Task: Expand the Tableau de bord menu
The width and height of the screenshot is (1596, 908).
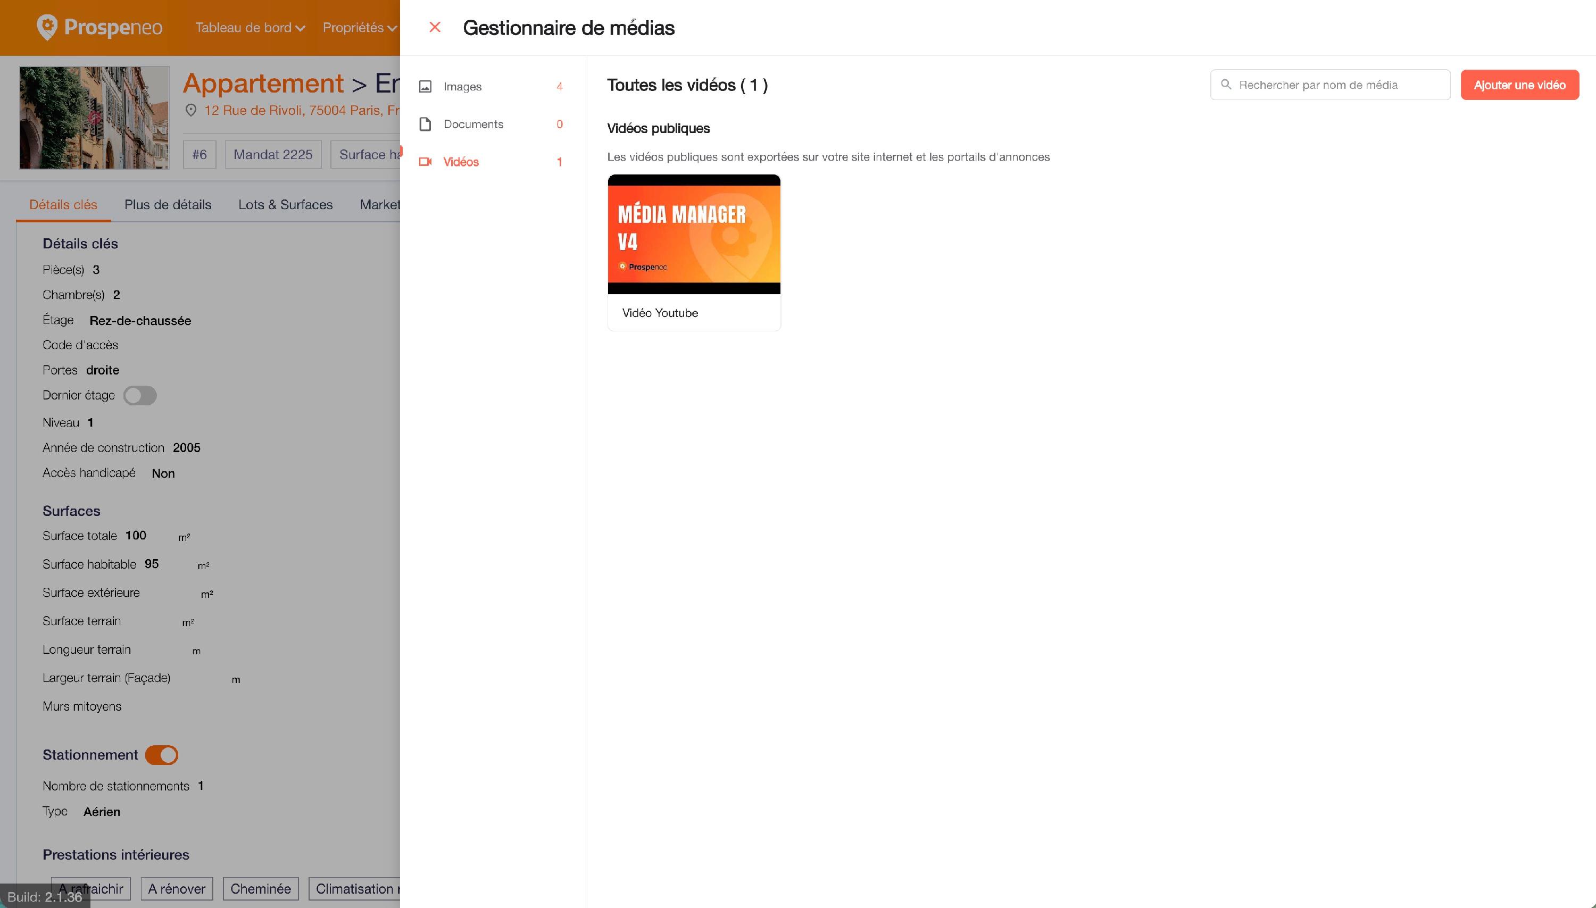Action: click(250, 28)
